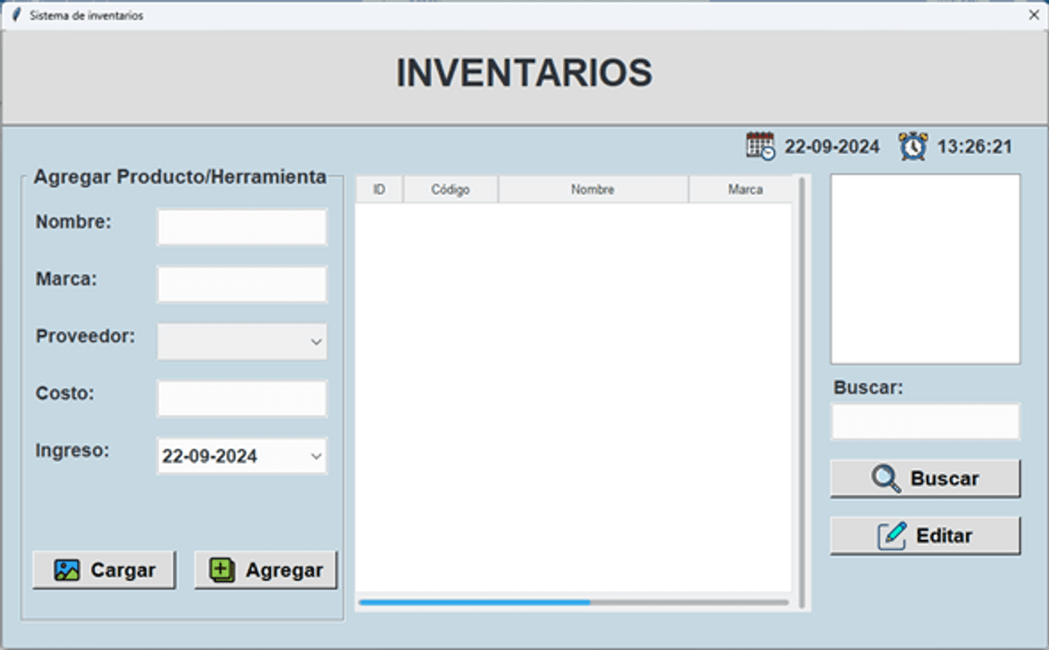This screenshot has width=1049, height=650.
Task: Expand the Ingreso date picker
Action: click(316, 456)
